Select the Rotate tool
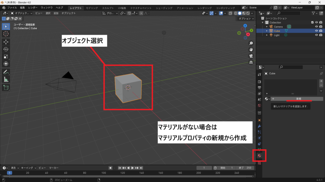The image size is (325, 182). click(x=6, y=49)
